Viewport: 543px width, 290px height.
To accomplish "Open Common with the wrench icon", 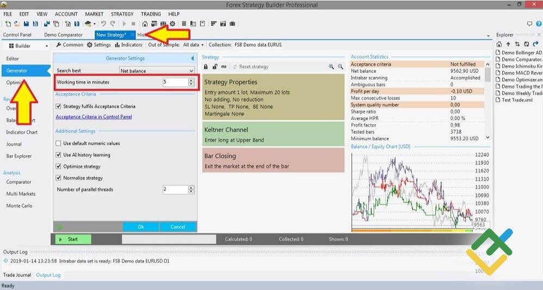I will pyautogui.click(x=59, y=45).
